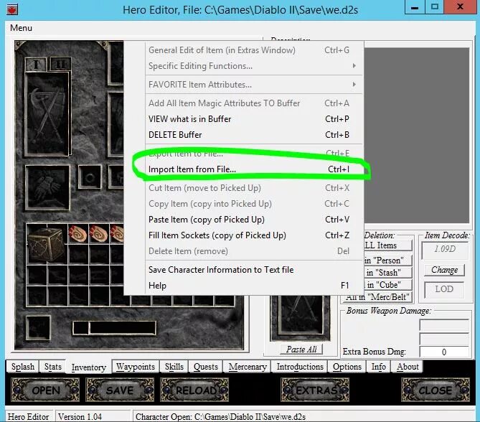Select Fill Item Sockets (copy of Picked Up)

pos(249,235)
